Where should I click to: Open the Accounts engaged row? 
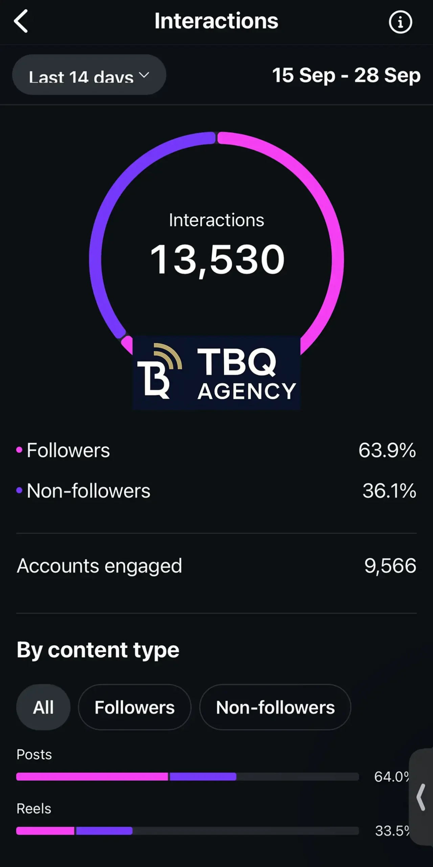pyautogui.click(x=216, y=566)
